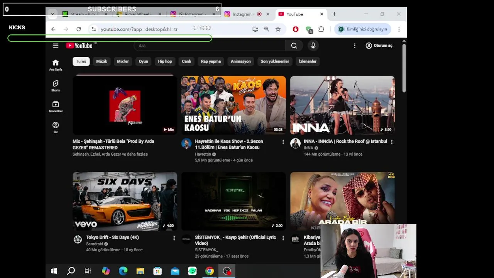Click the YouTube logo

tap(80, 46)
